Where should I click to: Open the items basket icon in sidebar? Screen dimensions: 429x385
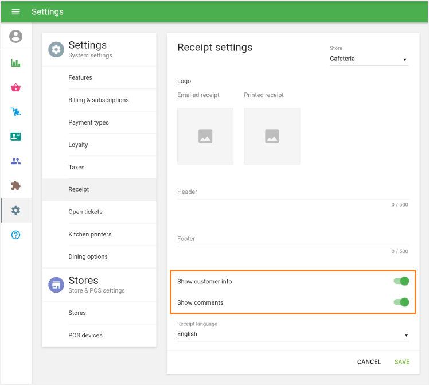[15, 87]
